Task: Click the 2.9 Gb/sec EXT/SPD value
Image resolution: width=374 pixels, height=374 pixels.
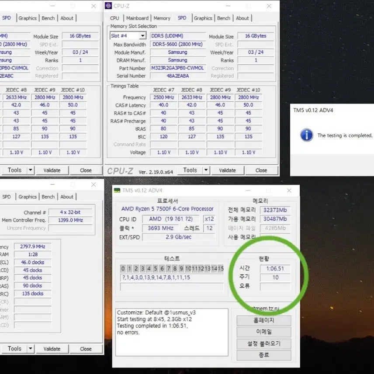Action: point(178,237)
